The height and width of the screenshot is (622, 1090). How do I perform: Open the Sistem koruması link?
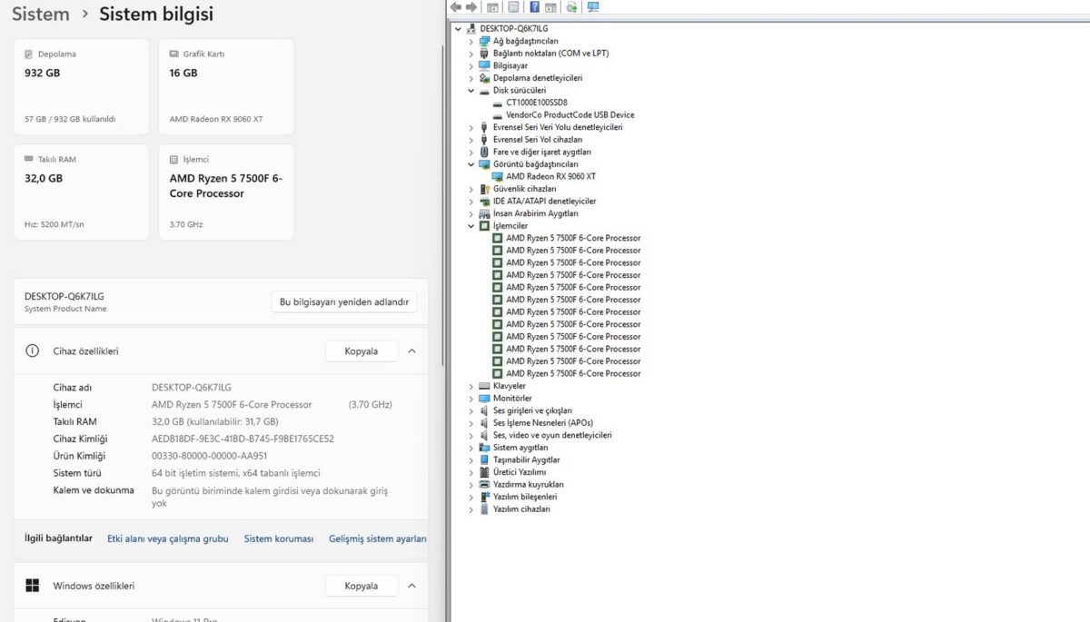279,538
